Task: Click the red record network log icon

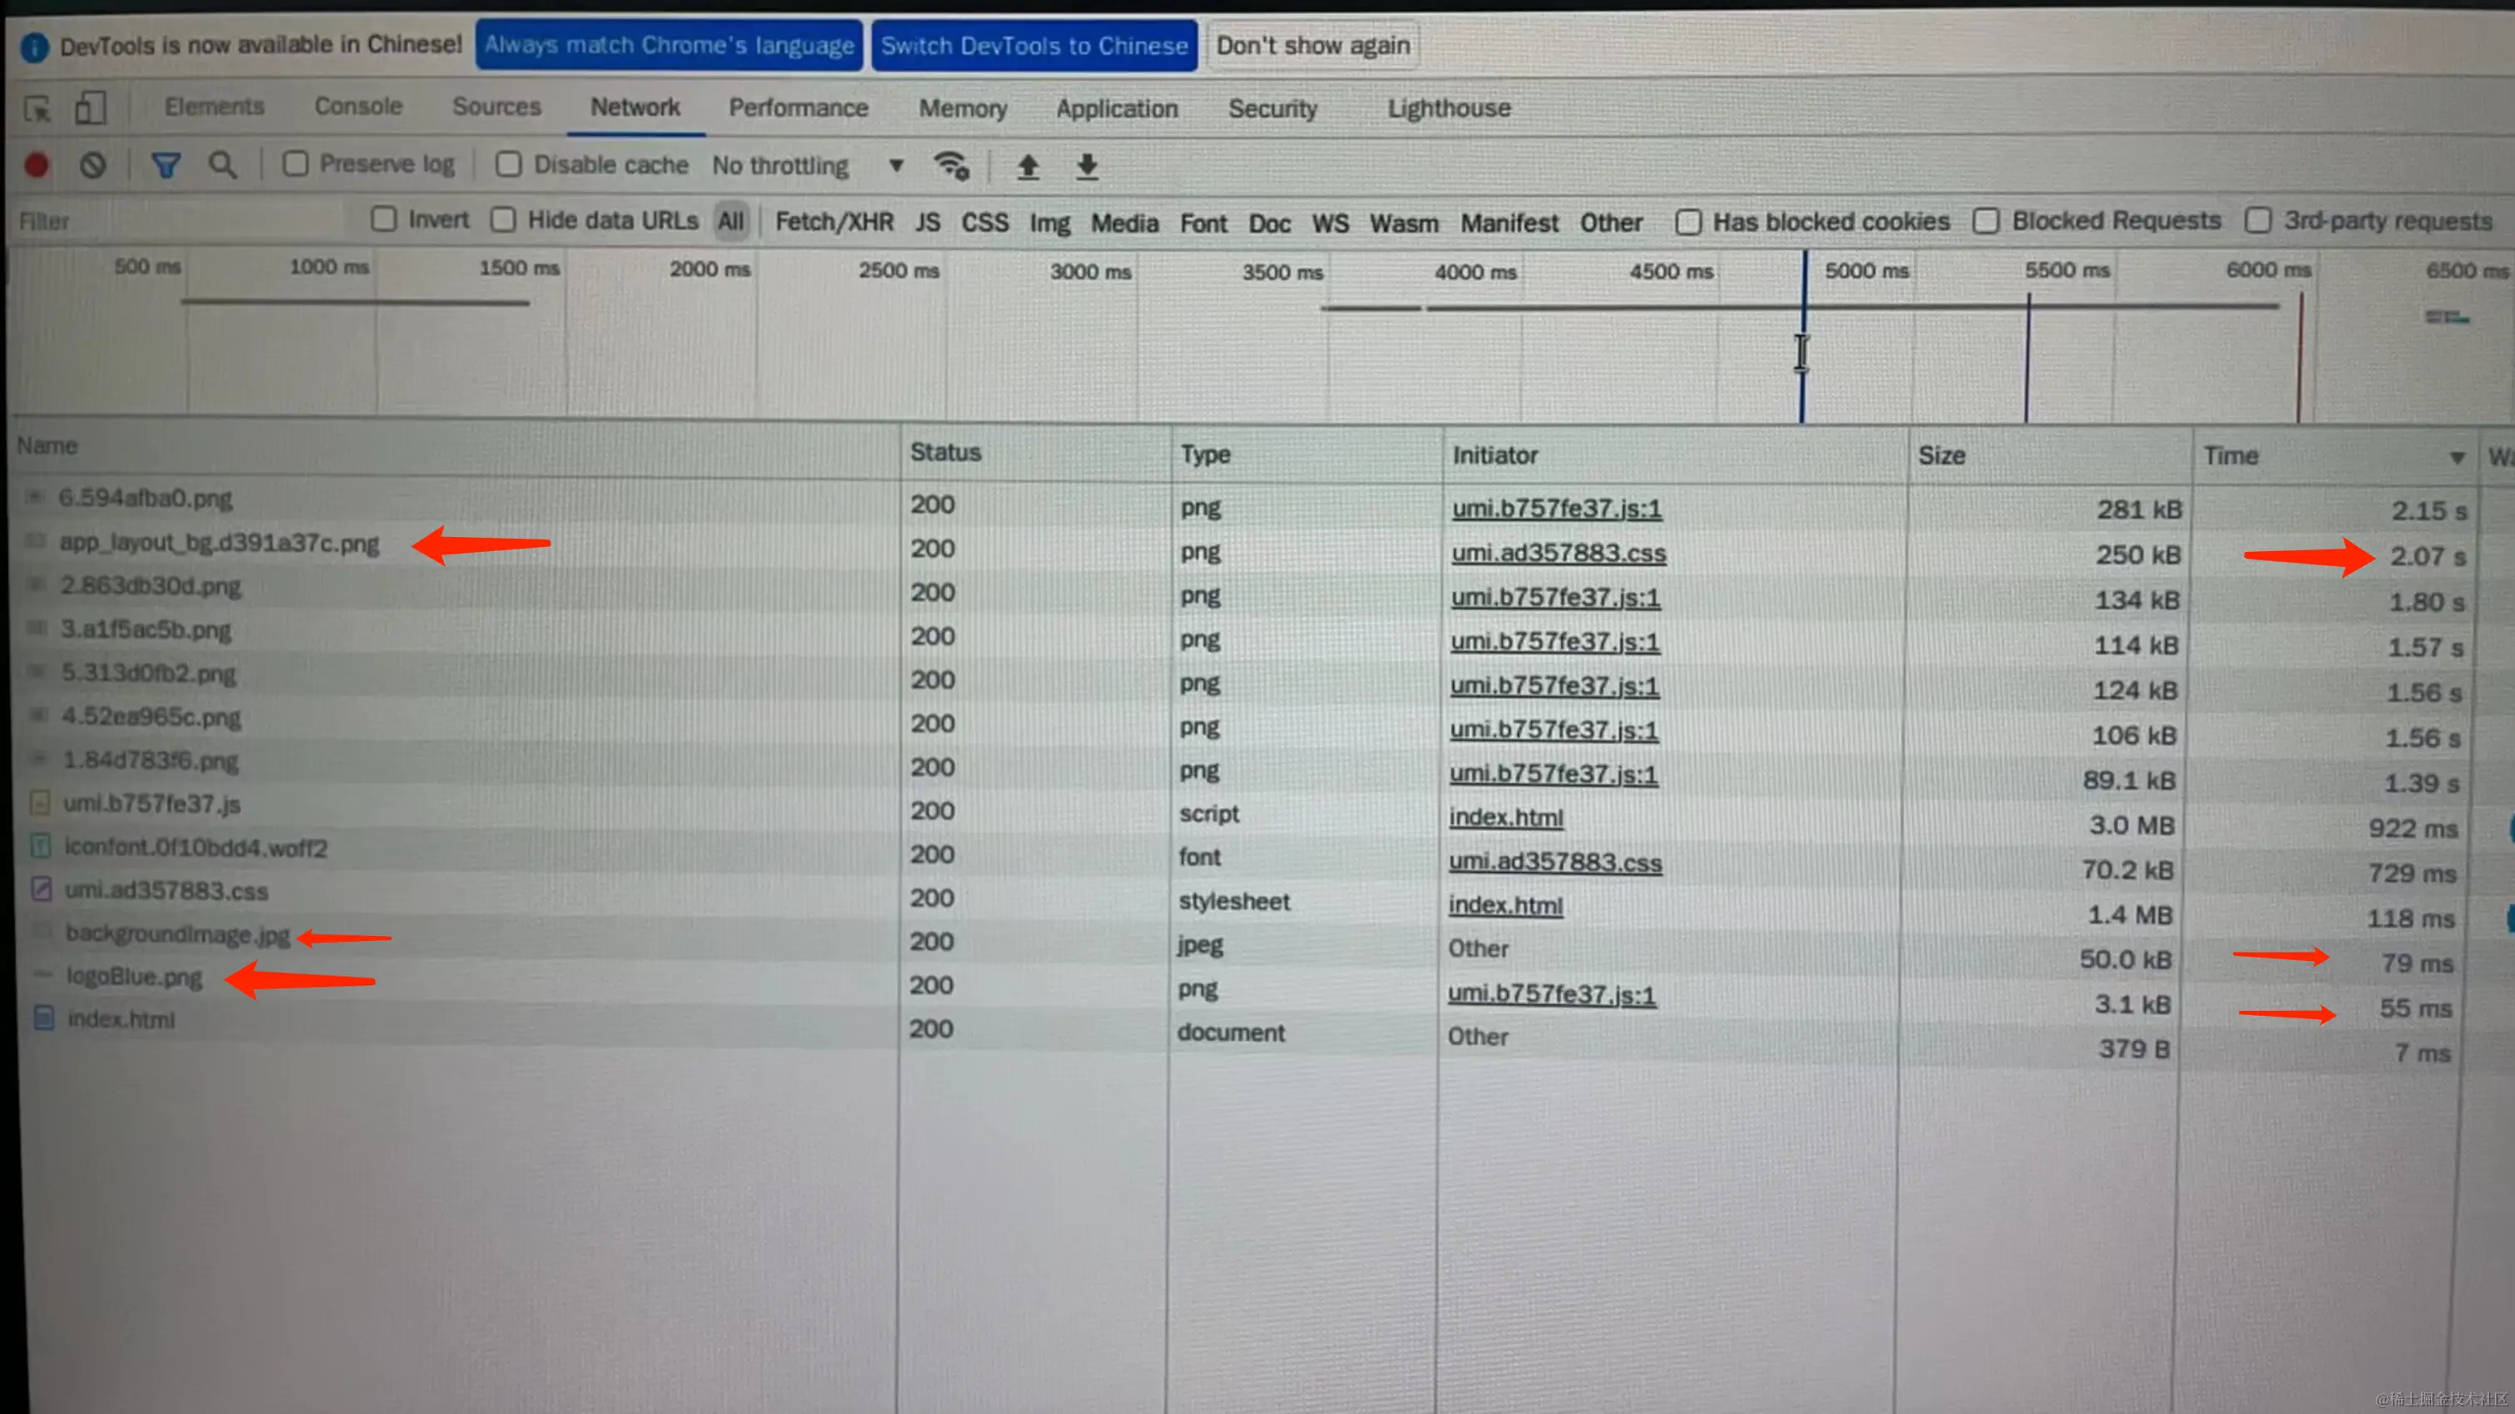Action: tap(37, 165)
